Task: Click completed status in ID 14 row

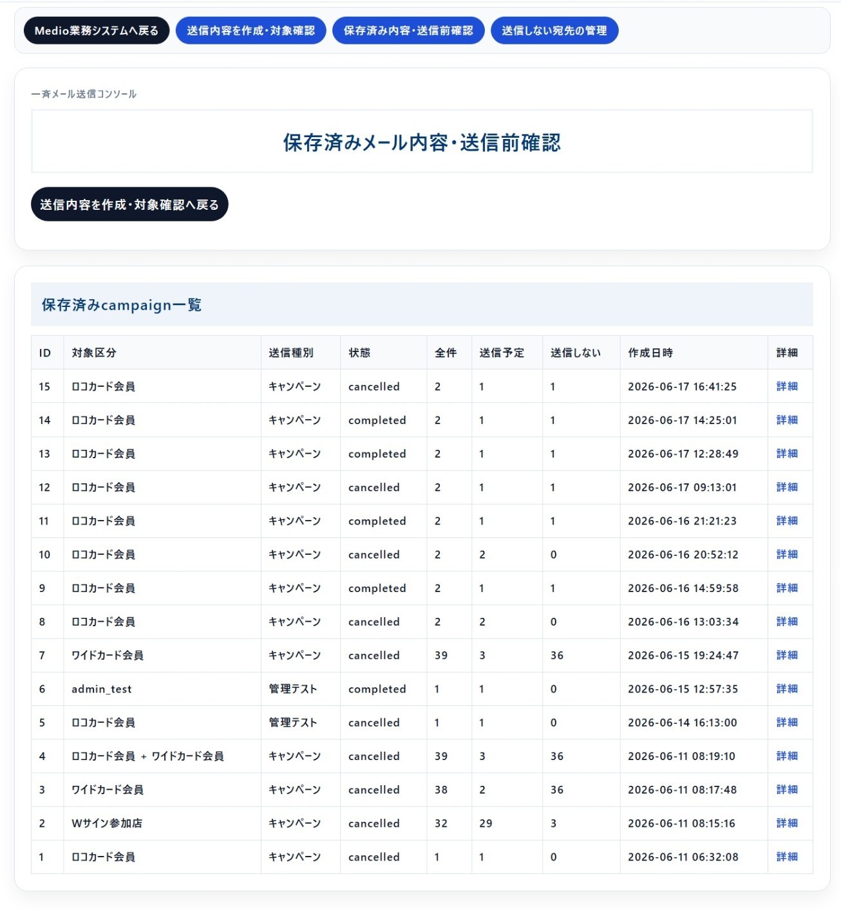Action: click(377, 420)
